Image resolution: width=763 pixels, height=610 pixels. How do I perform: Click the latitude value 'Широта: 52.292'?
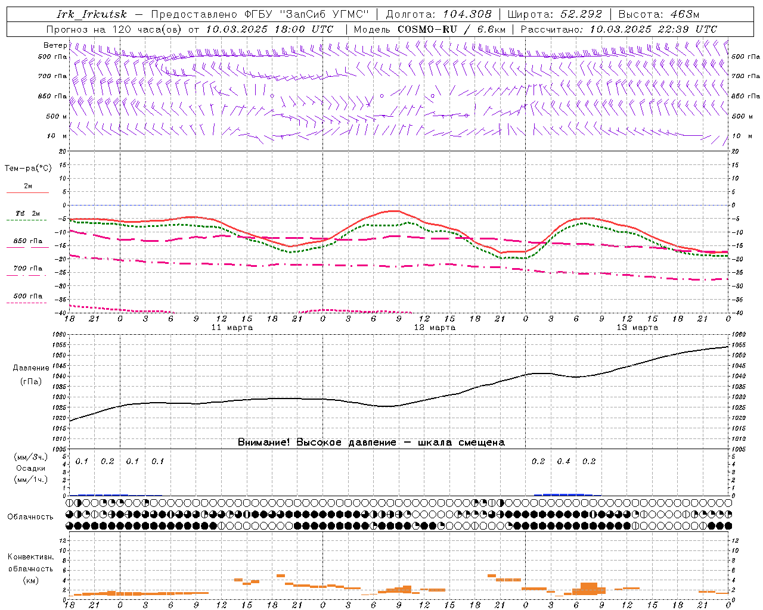pyautogui.click(x=555, y=14)
